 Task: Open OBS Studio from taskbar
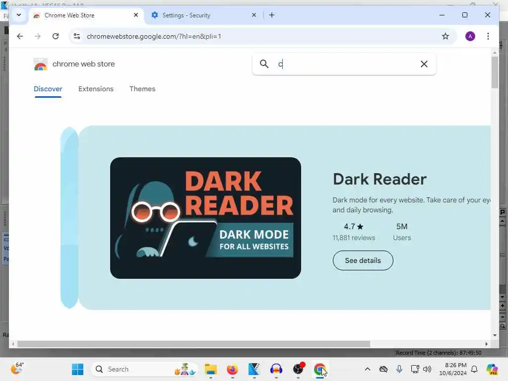[x=298, y=369]
